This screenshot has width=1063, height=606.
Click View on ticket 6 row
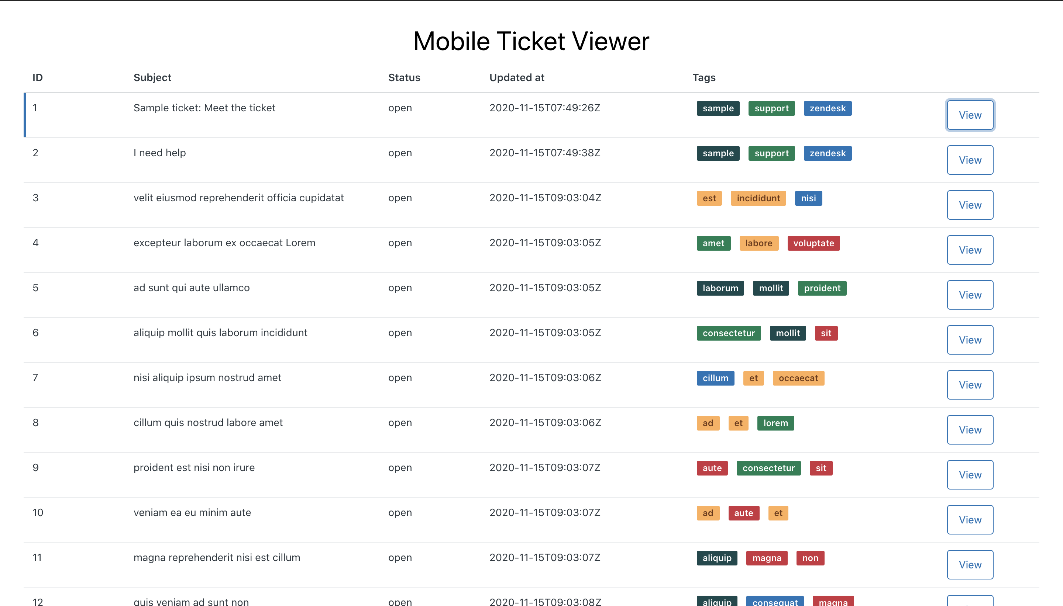[970, 339]
